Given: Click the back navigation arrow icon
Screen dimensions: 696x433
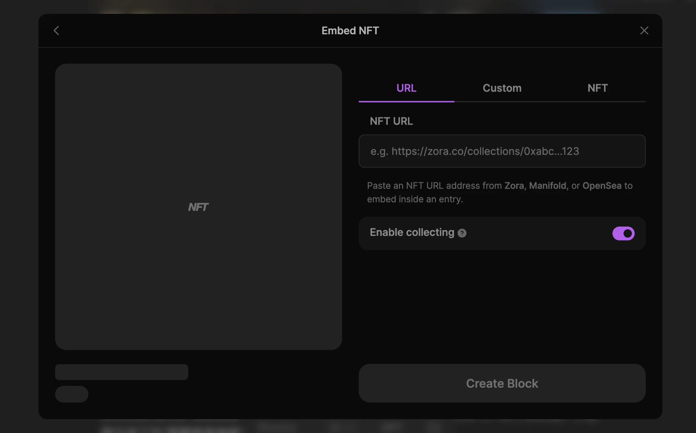Looking at the screenshot, I should tap(56, 30).
